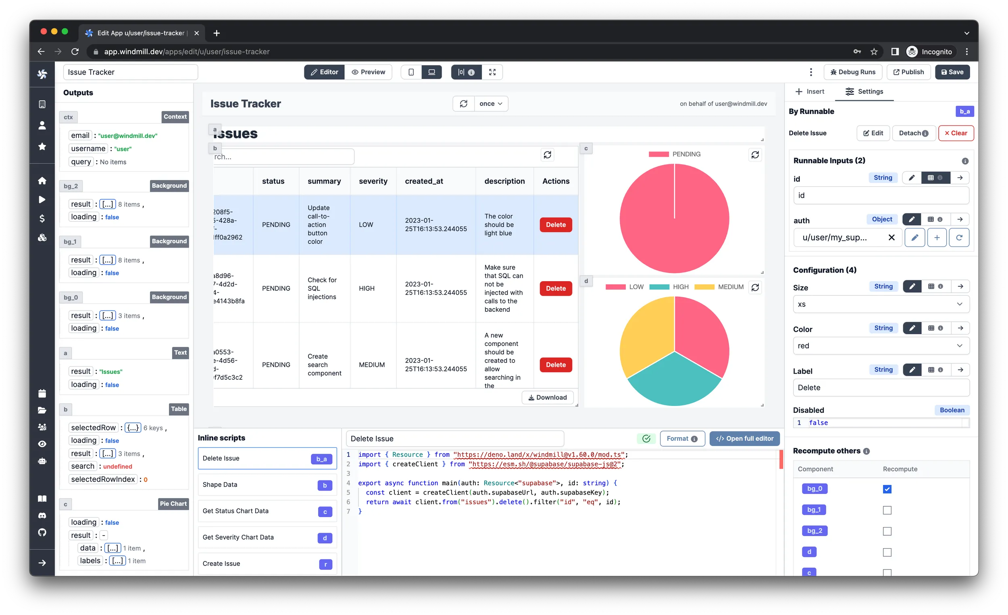This screenshot has height=615, width=1008.
Task: Add new auth resource with plus icon
Action: click(x=937, y=237)
